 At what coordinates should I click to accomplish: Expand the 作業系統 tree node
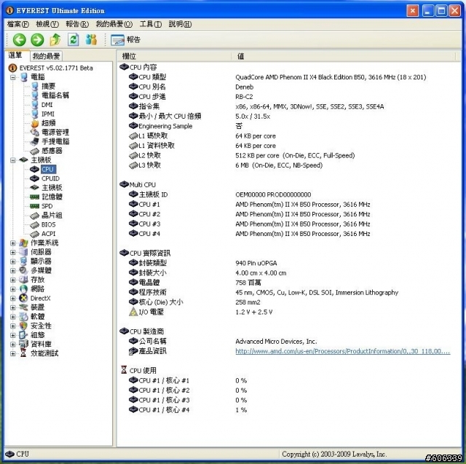click(x=13, y=243)
